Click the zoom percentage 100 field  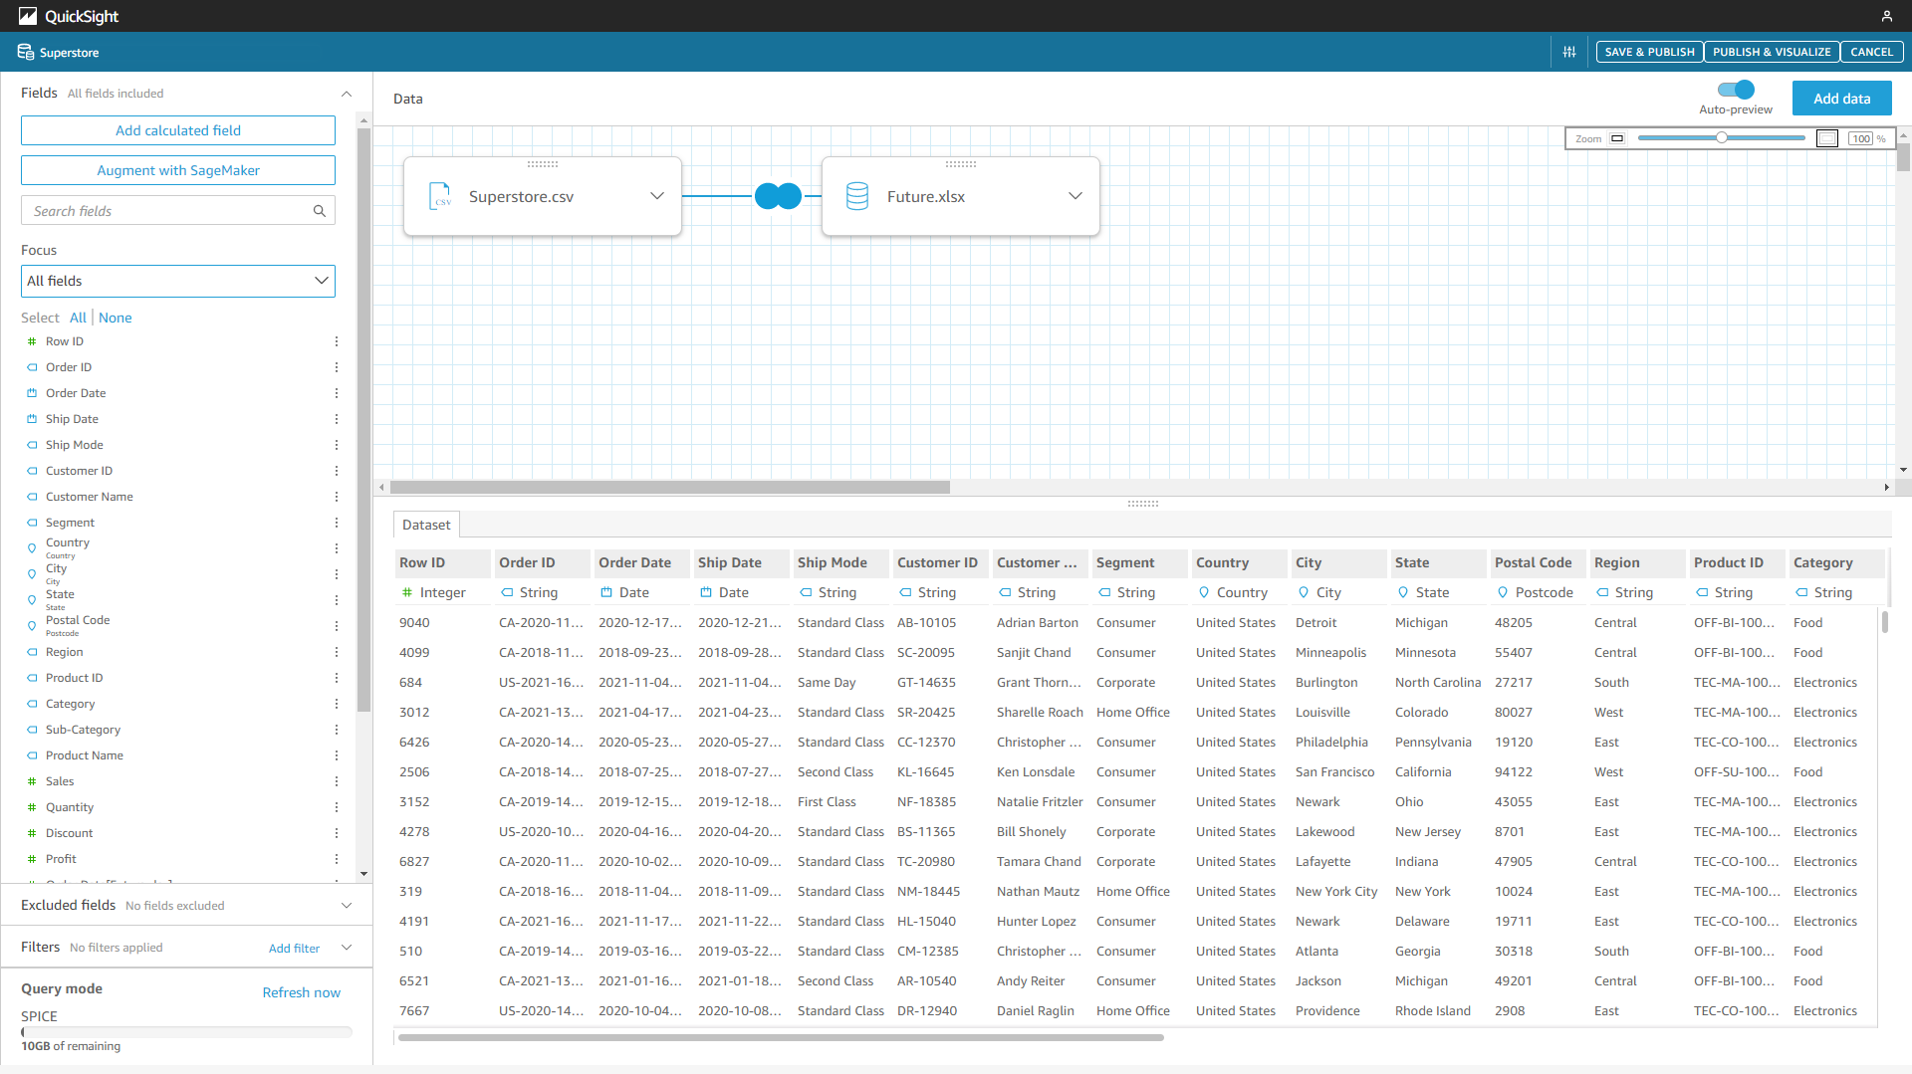pyautogui.click(x=1861, y=138)
